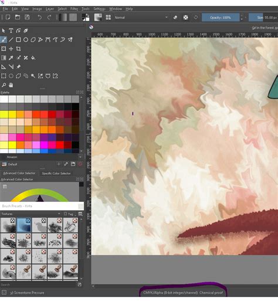
Task: Select the Rectangle shape tool
Action: tap(18, 40)
